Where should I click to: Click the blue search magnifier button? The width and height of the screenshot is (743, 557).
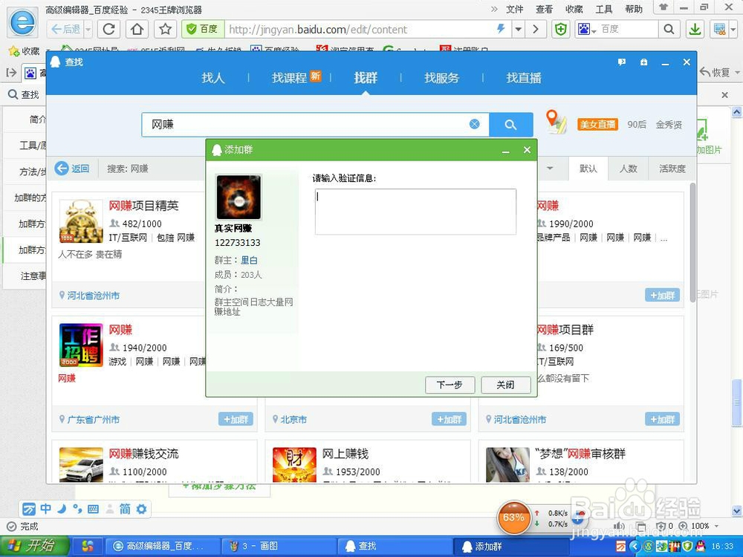pyautogui.click(x=511, y=125)
